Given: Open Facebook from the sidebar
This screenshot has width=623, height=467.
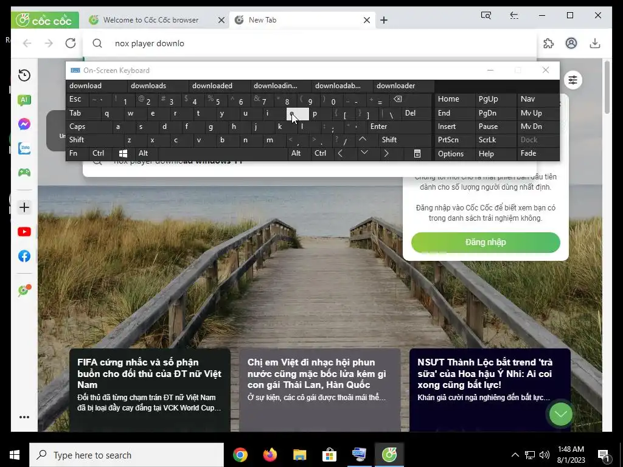Looking at the screenshot, I should tap(24, 256).
